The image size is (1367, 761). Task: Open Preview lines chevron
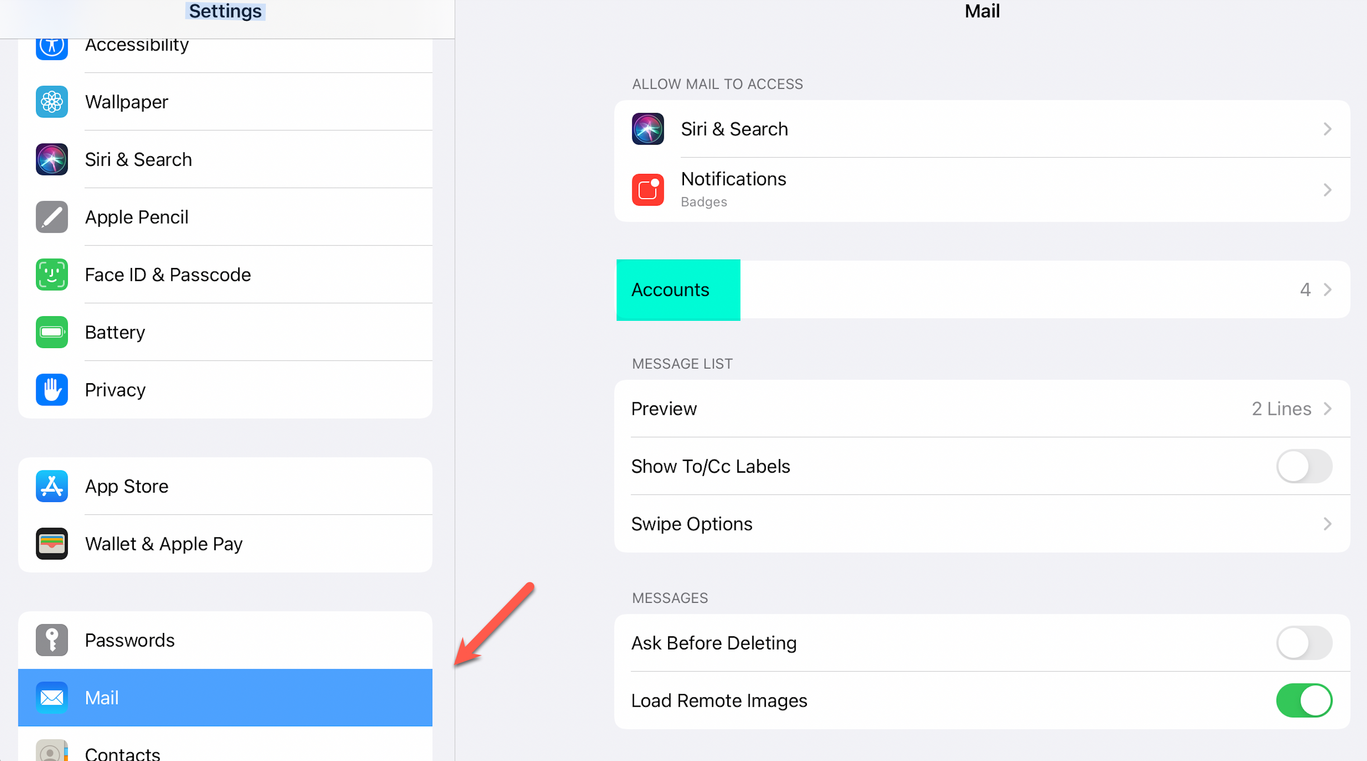[x=1327, y=409]
